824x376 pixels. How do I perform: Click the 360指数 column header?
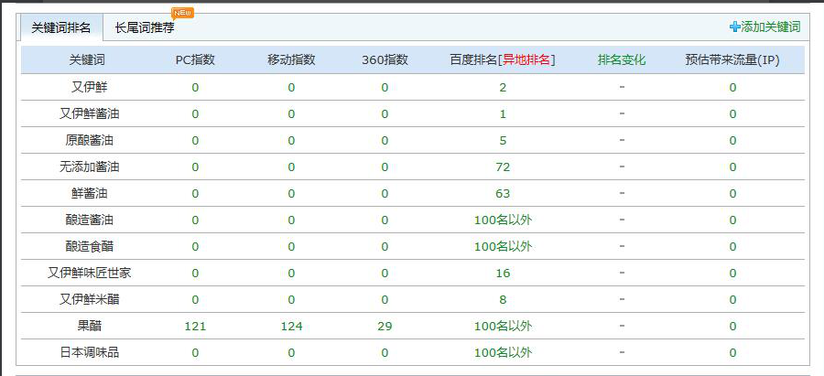pos(385,60)
